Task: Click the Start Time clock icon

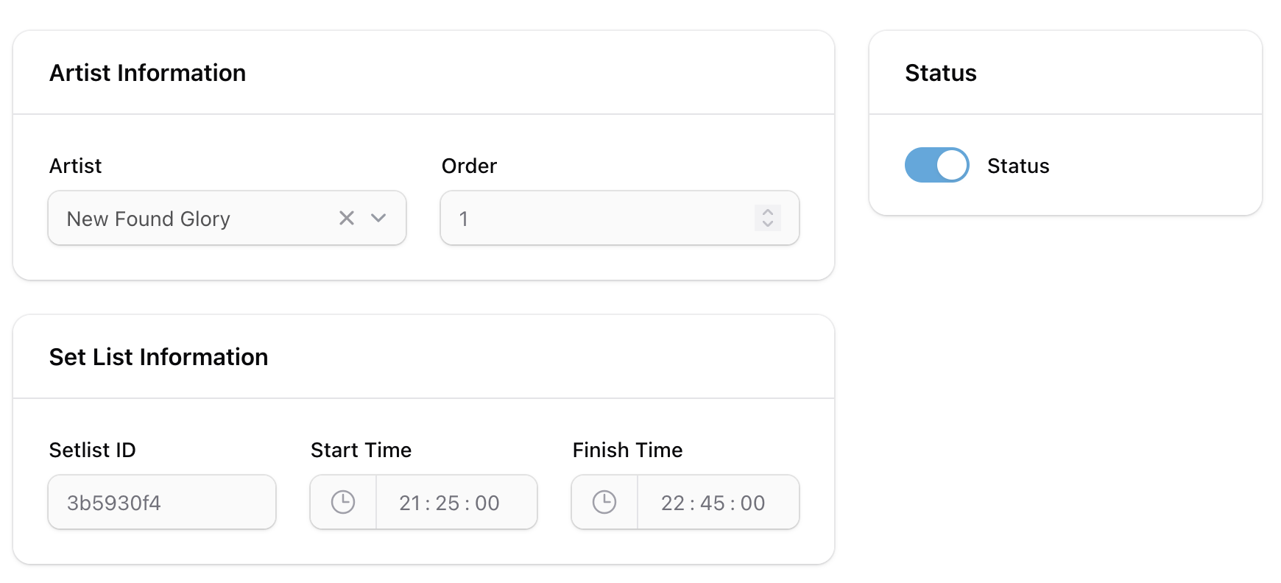Action: (343, 502)
